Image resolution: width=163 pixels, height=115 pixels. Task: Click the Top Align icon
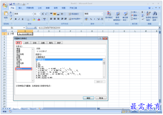tap(51, 14)
